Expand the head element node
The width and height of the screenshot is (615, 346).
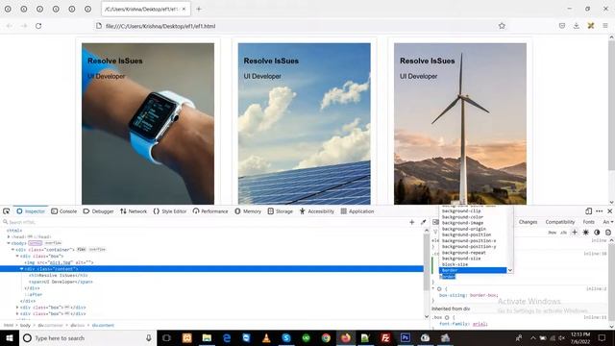[9, 236]
